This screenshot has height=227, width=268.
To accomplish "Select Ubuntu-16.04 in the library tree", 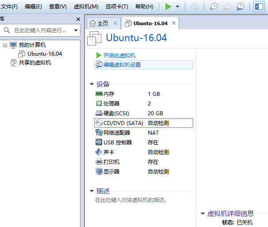I will (x=45, y=54).
